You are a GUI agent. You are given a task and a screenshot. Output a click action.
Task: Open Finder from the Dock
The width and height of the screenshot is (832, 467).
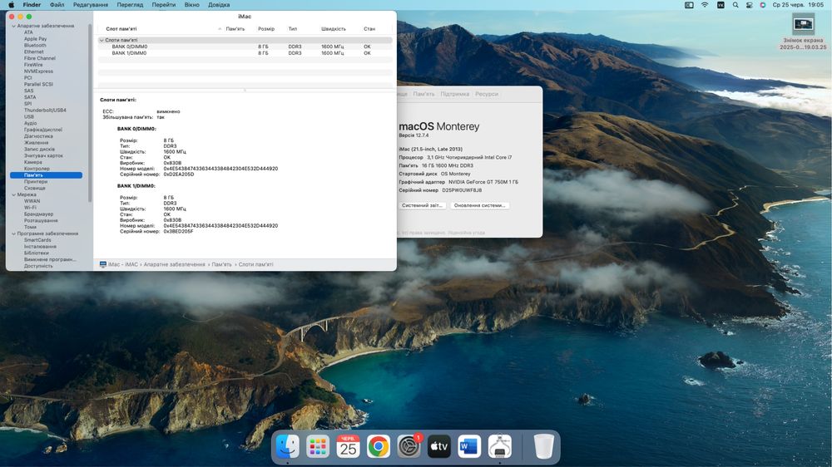[287, 446]
